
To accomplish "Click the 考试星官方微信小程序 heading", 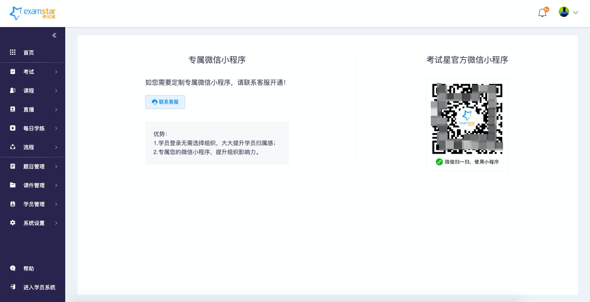I will click(x=467, y=60).
